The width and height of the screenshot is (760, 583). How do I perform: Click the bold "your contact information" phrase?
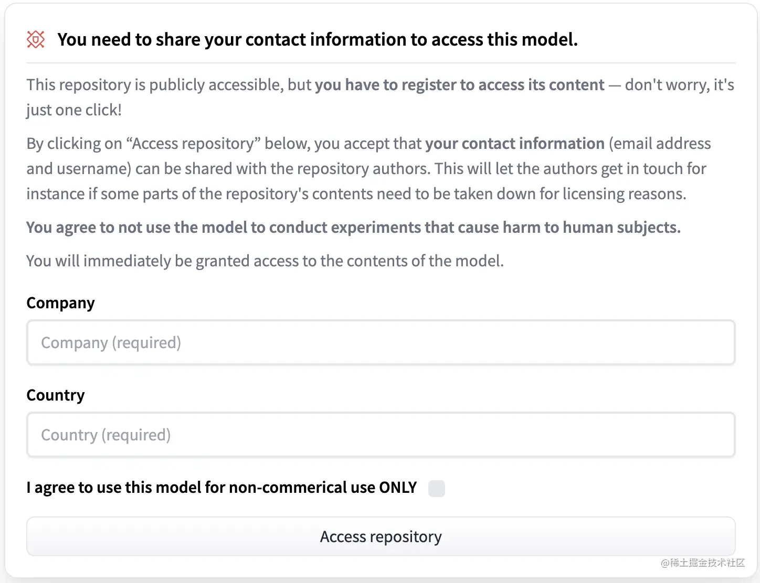[514, 144]
